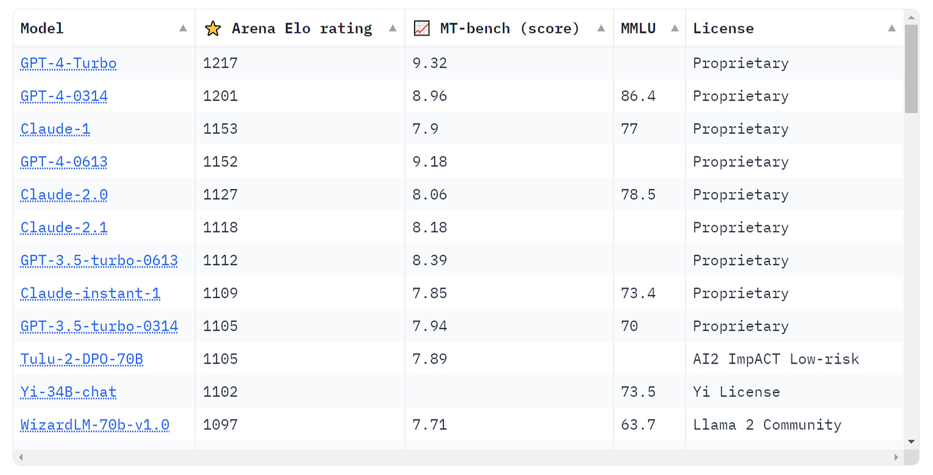933x475 pixels.
Task: Click the MMLU header text
Action: click(638, 28)
